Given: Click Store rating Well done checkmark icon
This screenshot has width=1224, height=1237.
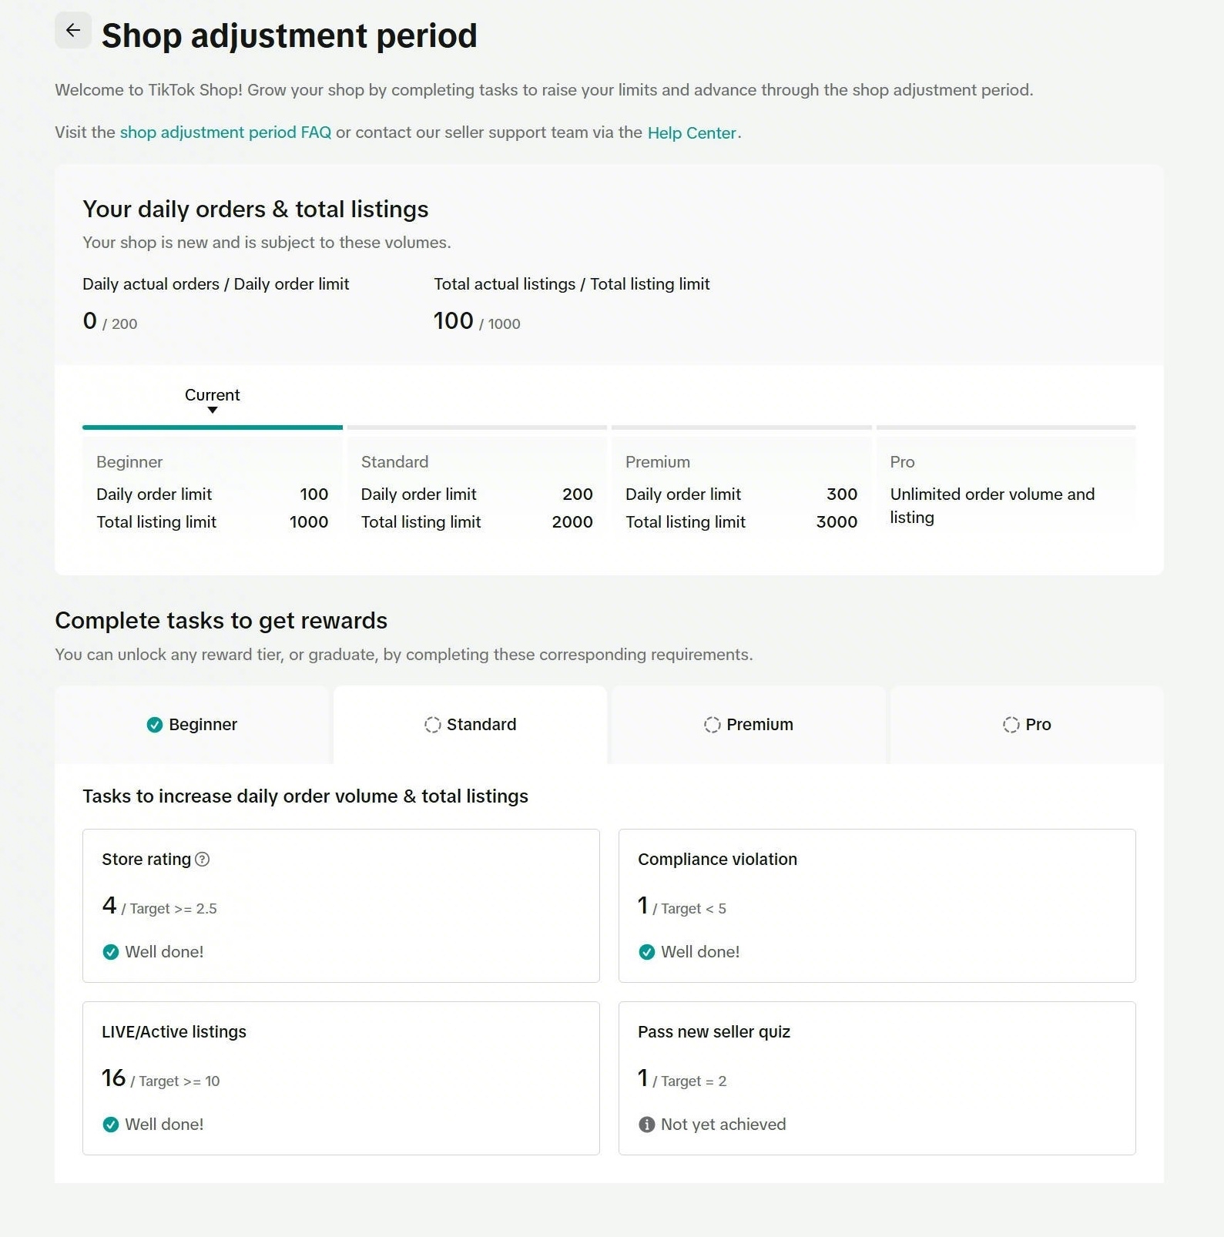Looking at the screenshot, I should click(111, 952).
